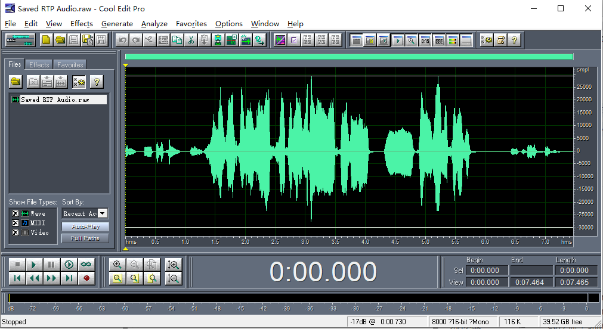Open the Analyze menu
This screenshot has width=603, height=329.
click(x=154, y=24)
